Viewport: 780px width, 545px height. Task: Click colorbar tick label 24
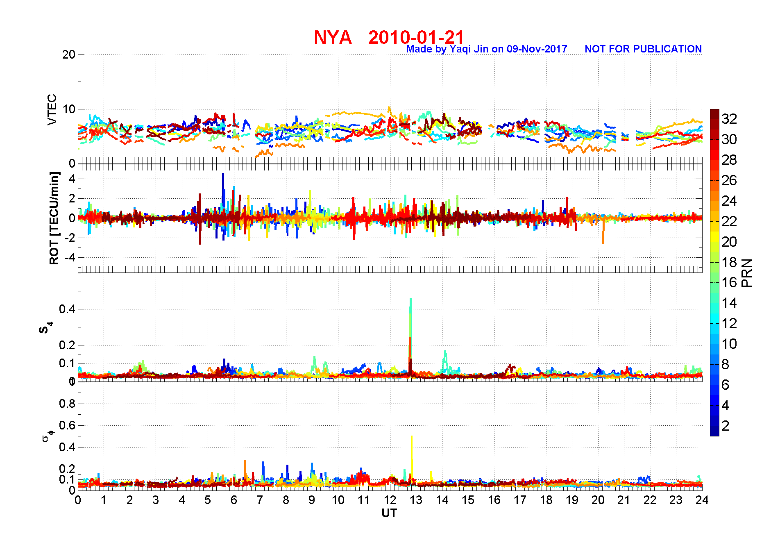pyautogui.click(x=729, y=201)
